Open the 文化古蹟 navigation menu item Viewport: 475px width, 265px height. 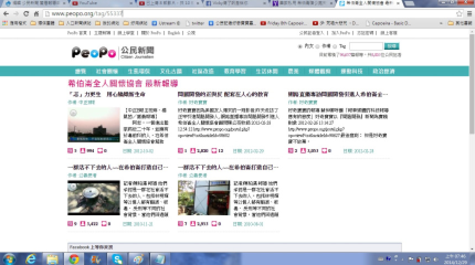click(171, 71)
